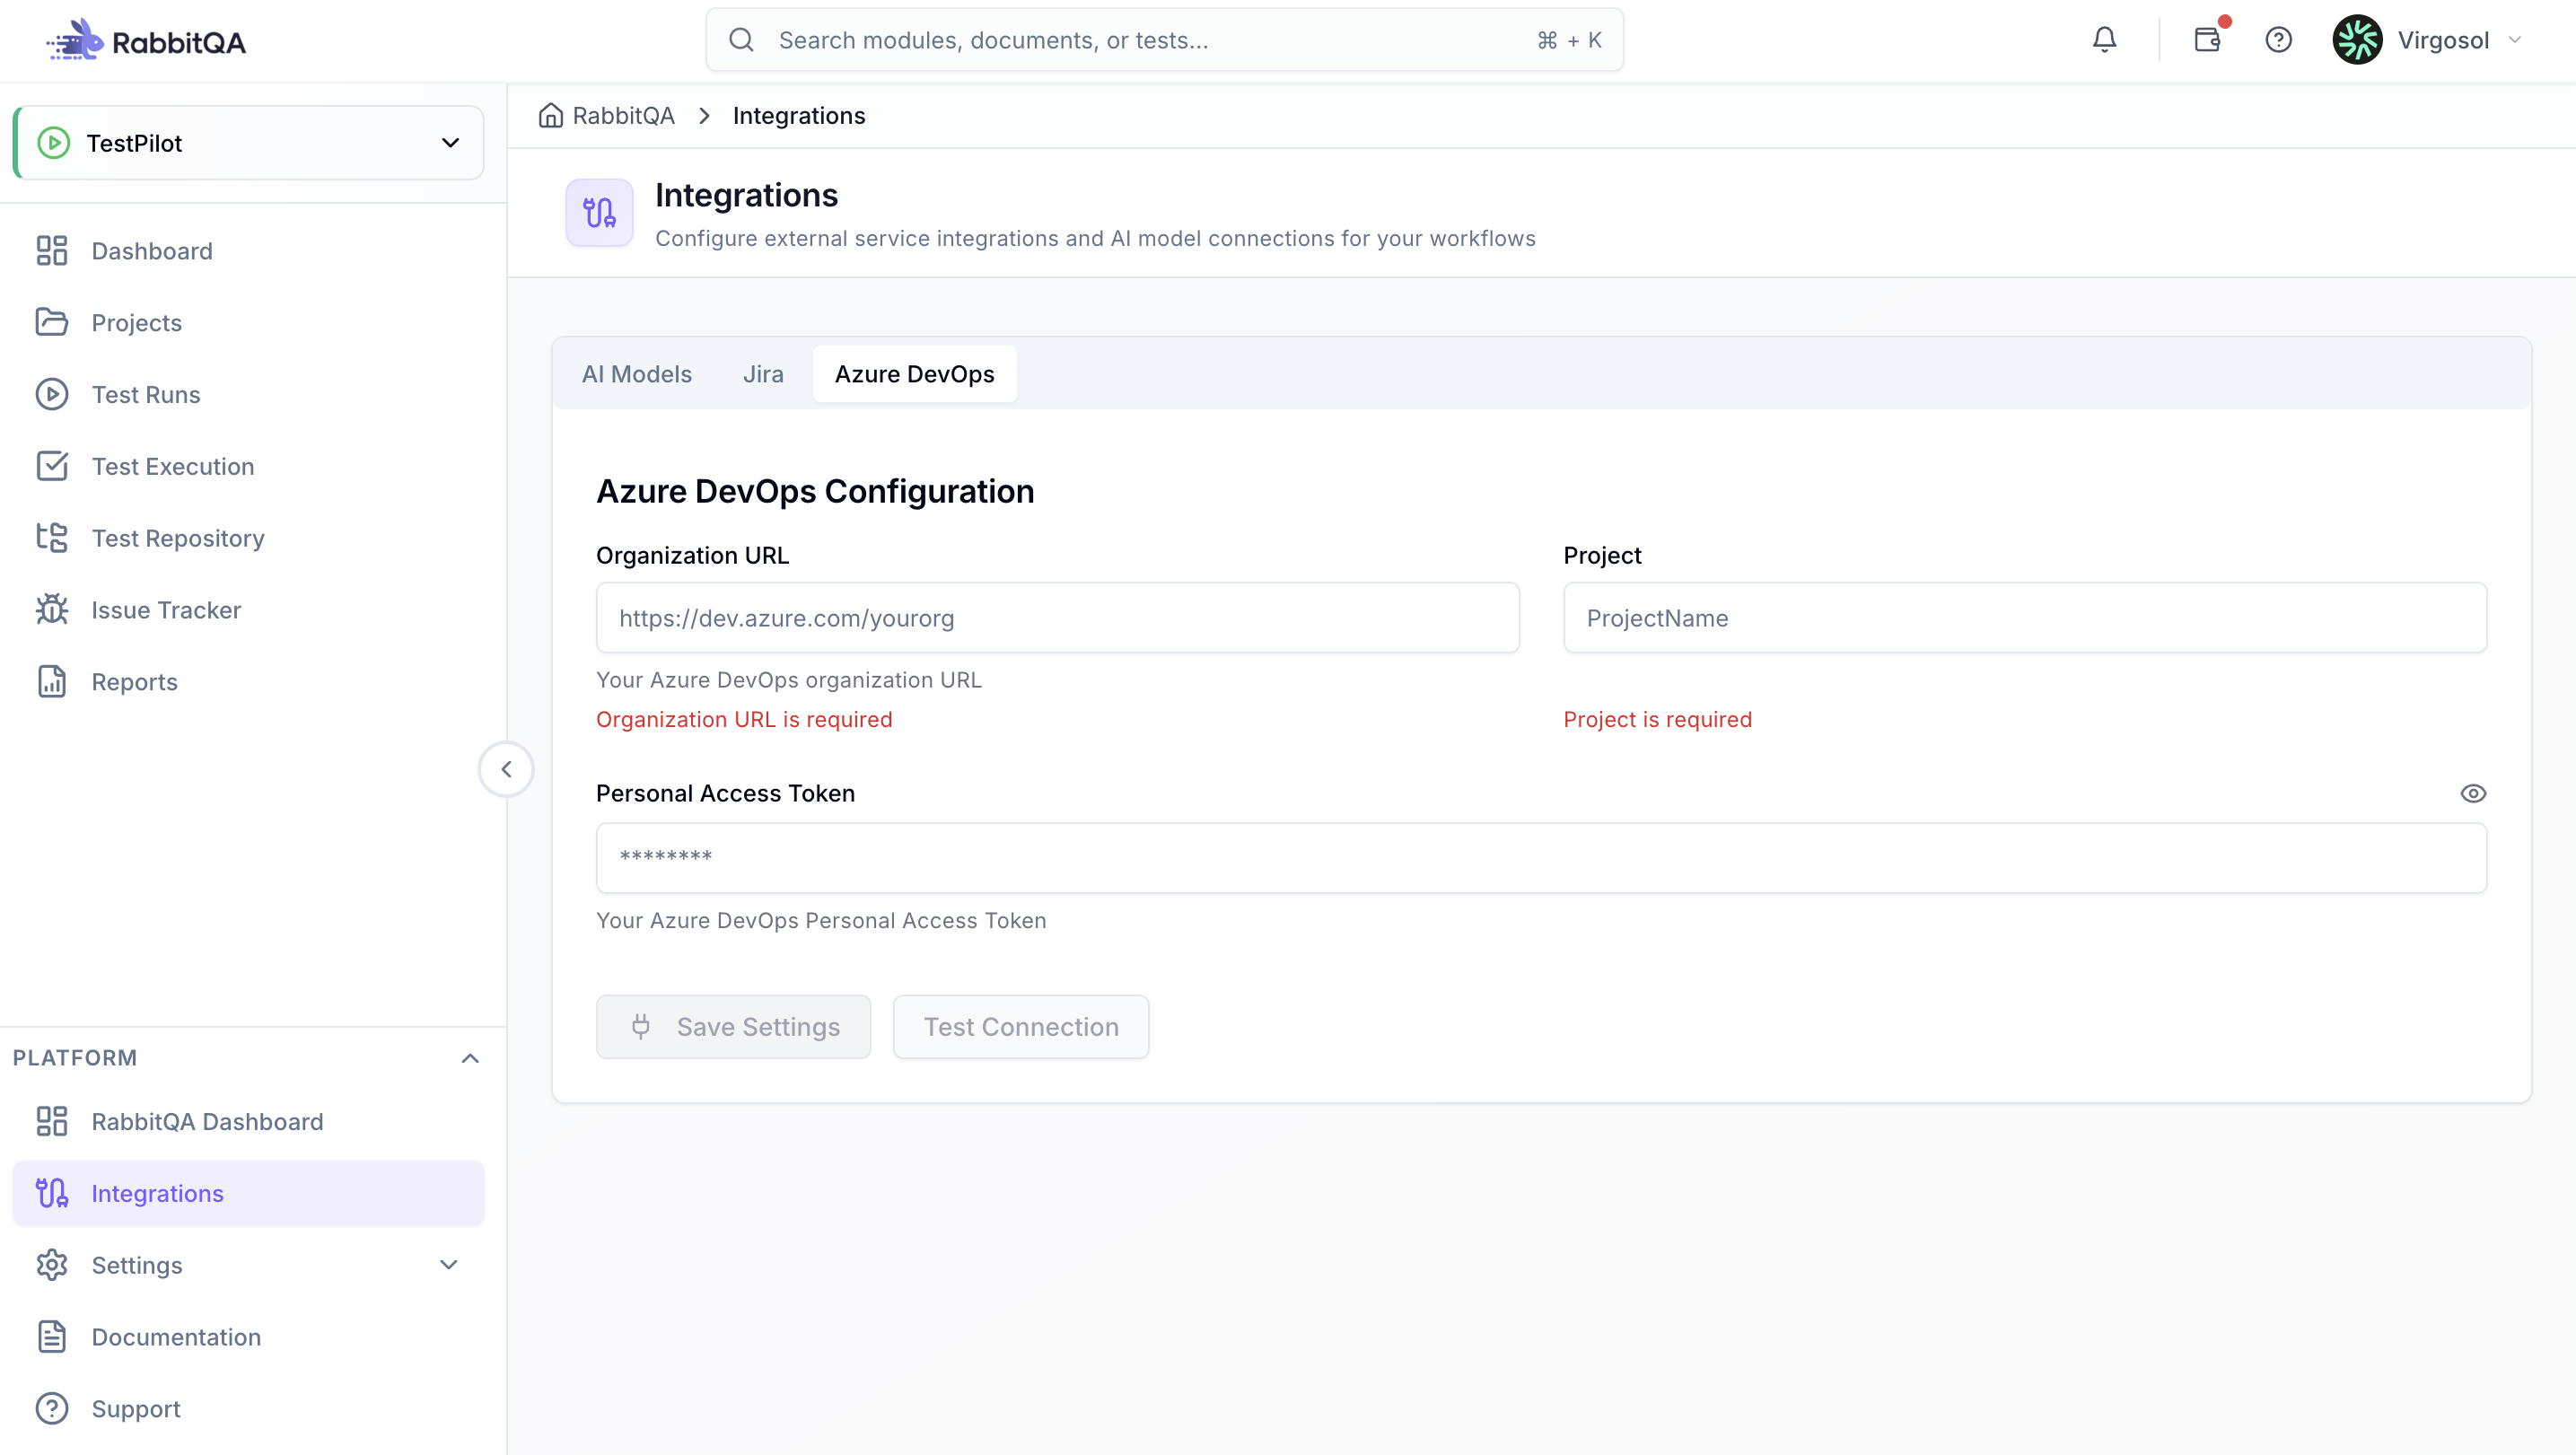Open the wallet icon with red dot
This screenshot has height=1455, width=2576.
[x=2207, y=40]
